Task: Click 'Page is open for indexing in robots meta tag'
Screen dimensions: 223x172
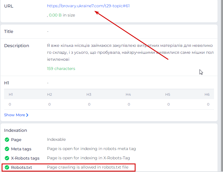Action: coord(91,149)
